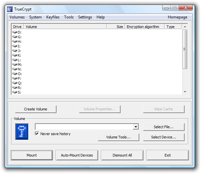Image resolution: width=201 pixels, height=174 pixels.
Task: Click the Type column header
Action: pos(173,27)
